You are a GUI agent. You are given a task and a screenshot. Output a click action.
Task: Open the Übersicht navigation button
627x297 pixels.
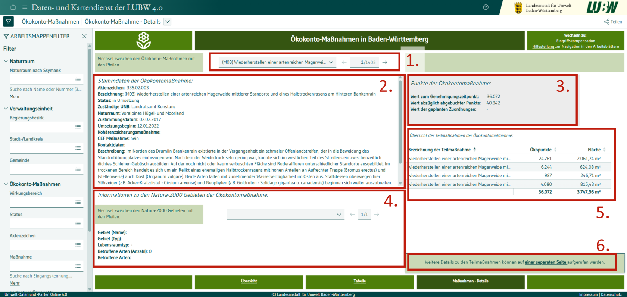click(249, 281)
